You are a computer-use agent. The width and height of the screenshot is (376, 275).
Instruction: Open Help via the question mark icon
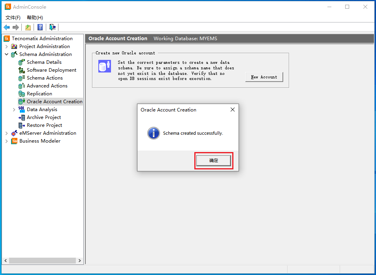40,27
